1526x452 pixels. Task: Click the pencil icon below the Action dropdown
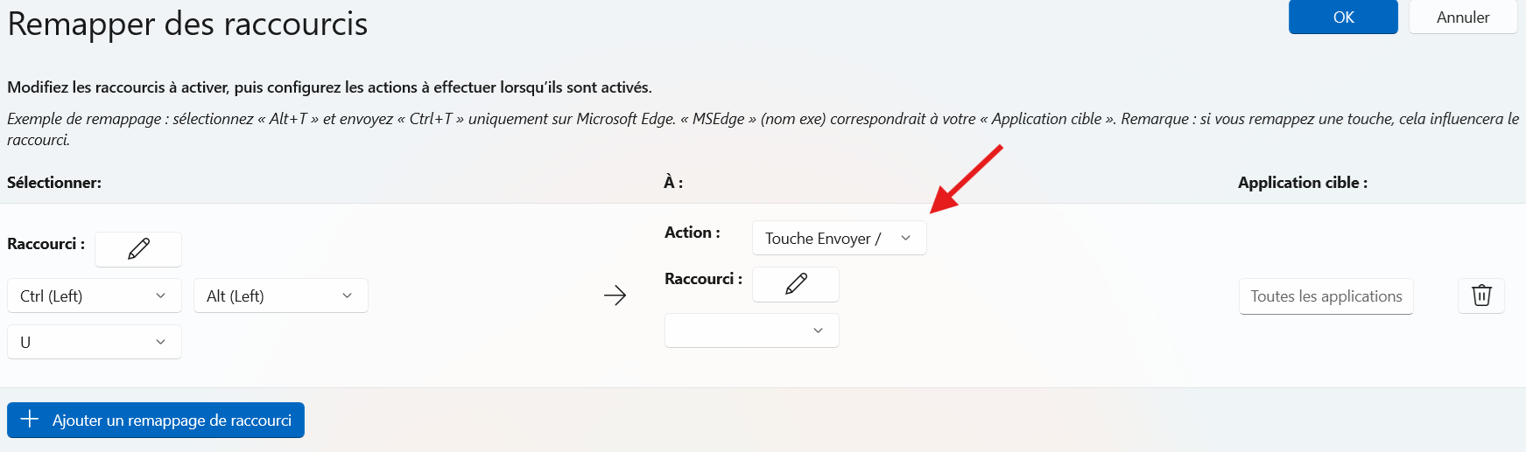[x=796, y=284]
